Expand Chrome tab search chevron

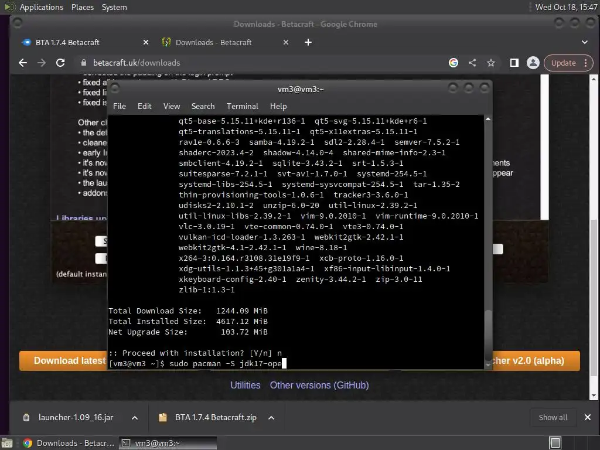coord(585,42)
